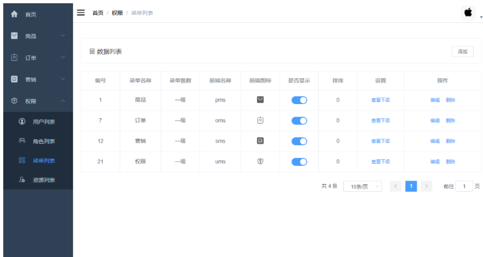The height and width of the screenshot is (257, 483).
Task: Toggle the 是否显示 switch for 权限
Action: 299,162
